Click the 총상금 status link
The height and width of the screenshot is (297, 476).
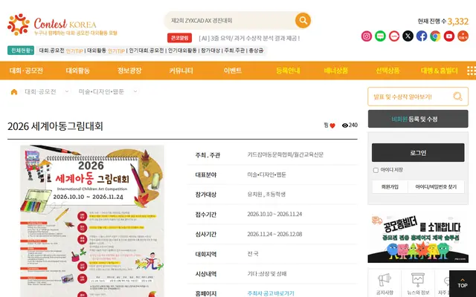click(256, 50)
